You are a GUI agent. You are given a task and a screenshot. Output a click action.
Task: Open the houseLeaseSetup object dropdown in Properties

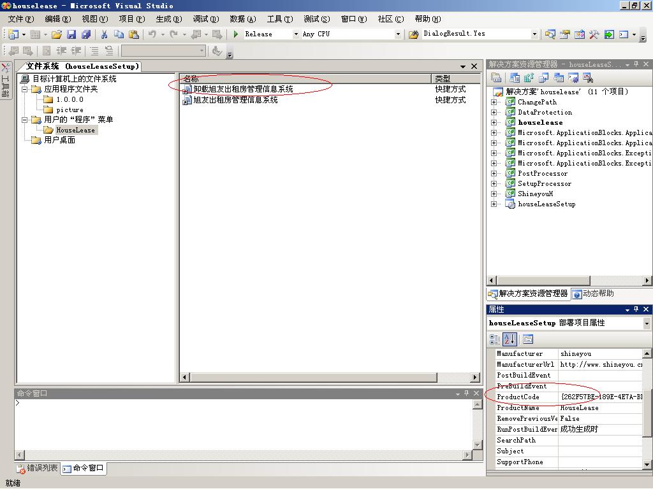647,323
